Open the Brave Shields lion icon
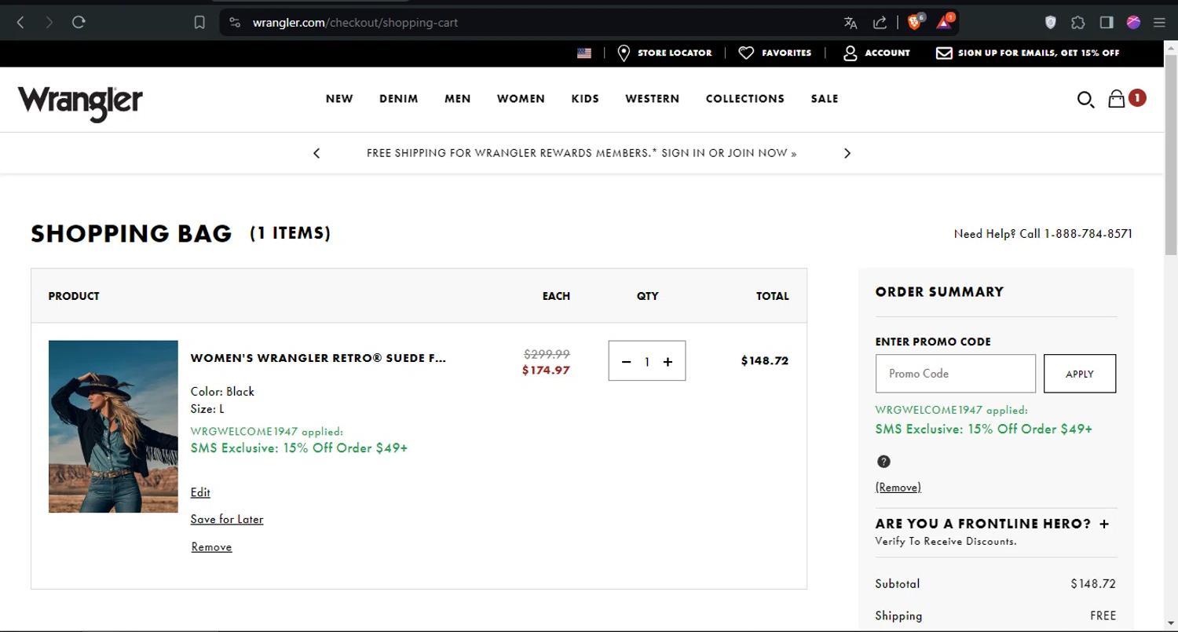Screen dimensions: 1178x632 coord(915,21)
